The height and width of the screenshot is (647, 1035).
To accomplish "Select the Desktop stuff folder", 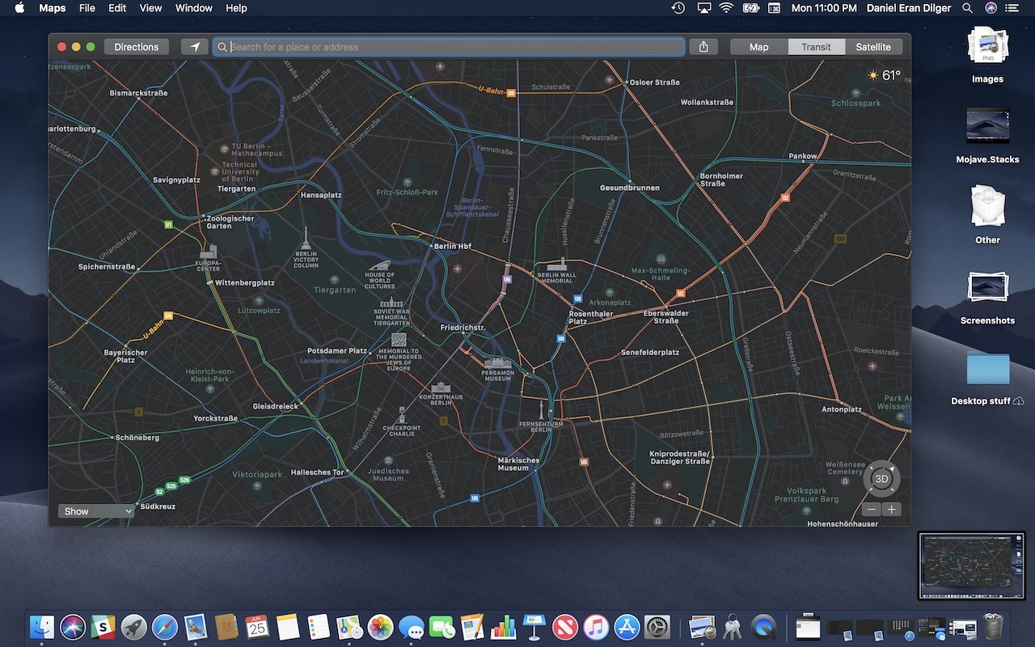I will click(987, 378).
